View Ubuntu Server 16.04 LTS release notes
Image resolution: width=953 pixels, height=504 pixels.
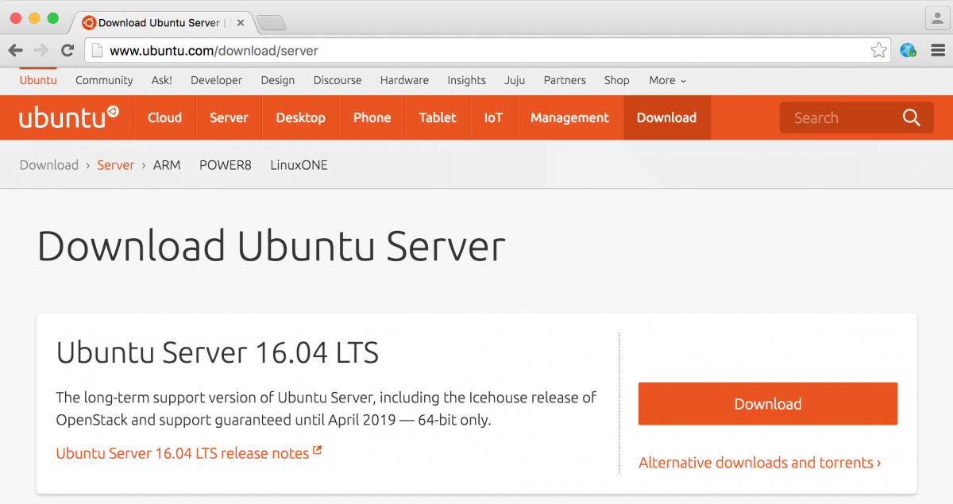tap(181, 452)
